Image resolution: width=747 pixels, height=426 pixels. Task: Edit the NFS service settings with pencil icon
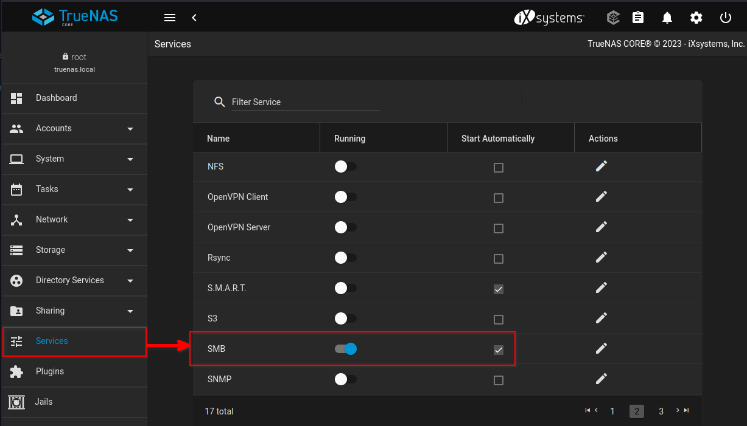pos(601,166)
